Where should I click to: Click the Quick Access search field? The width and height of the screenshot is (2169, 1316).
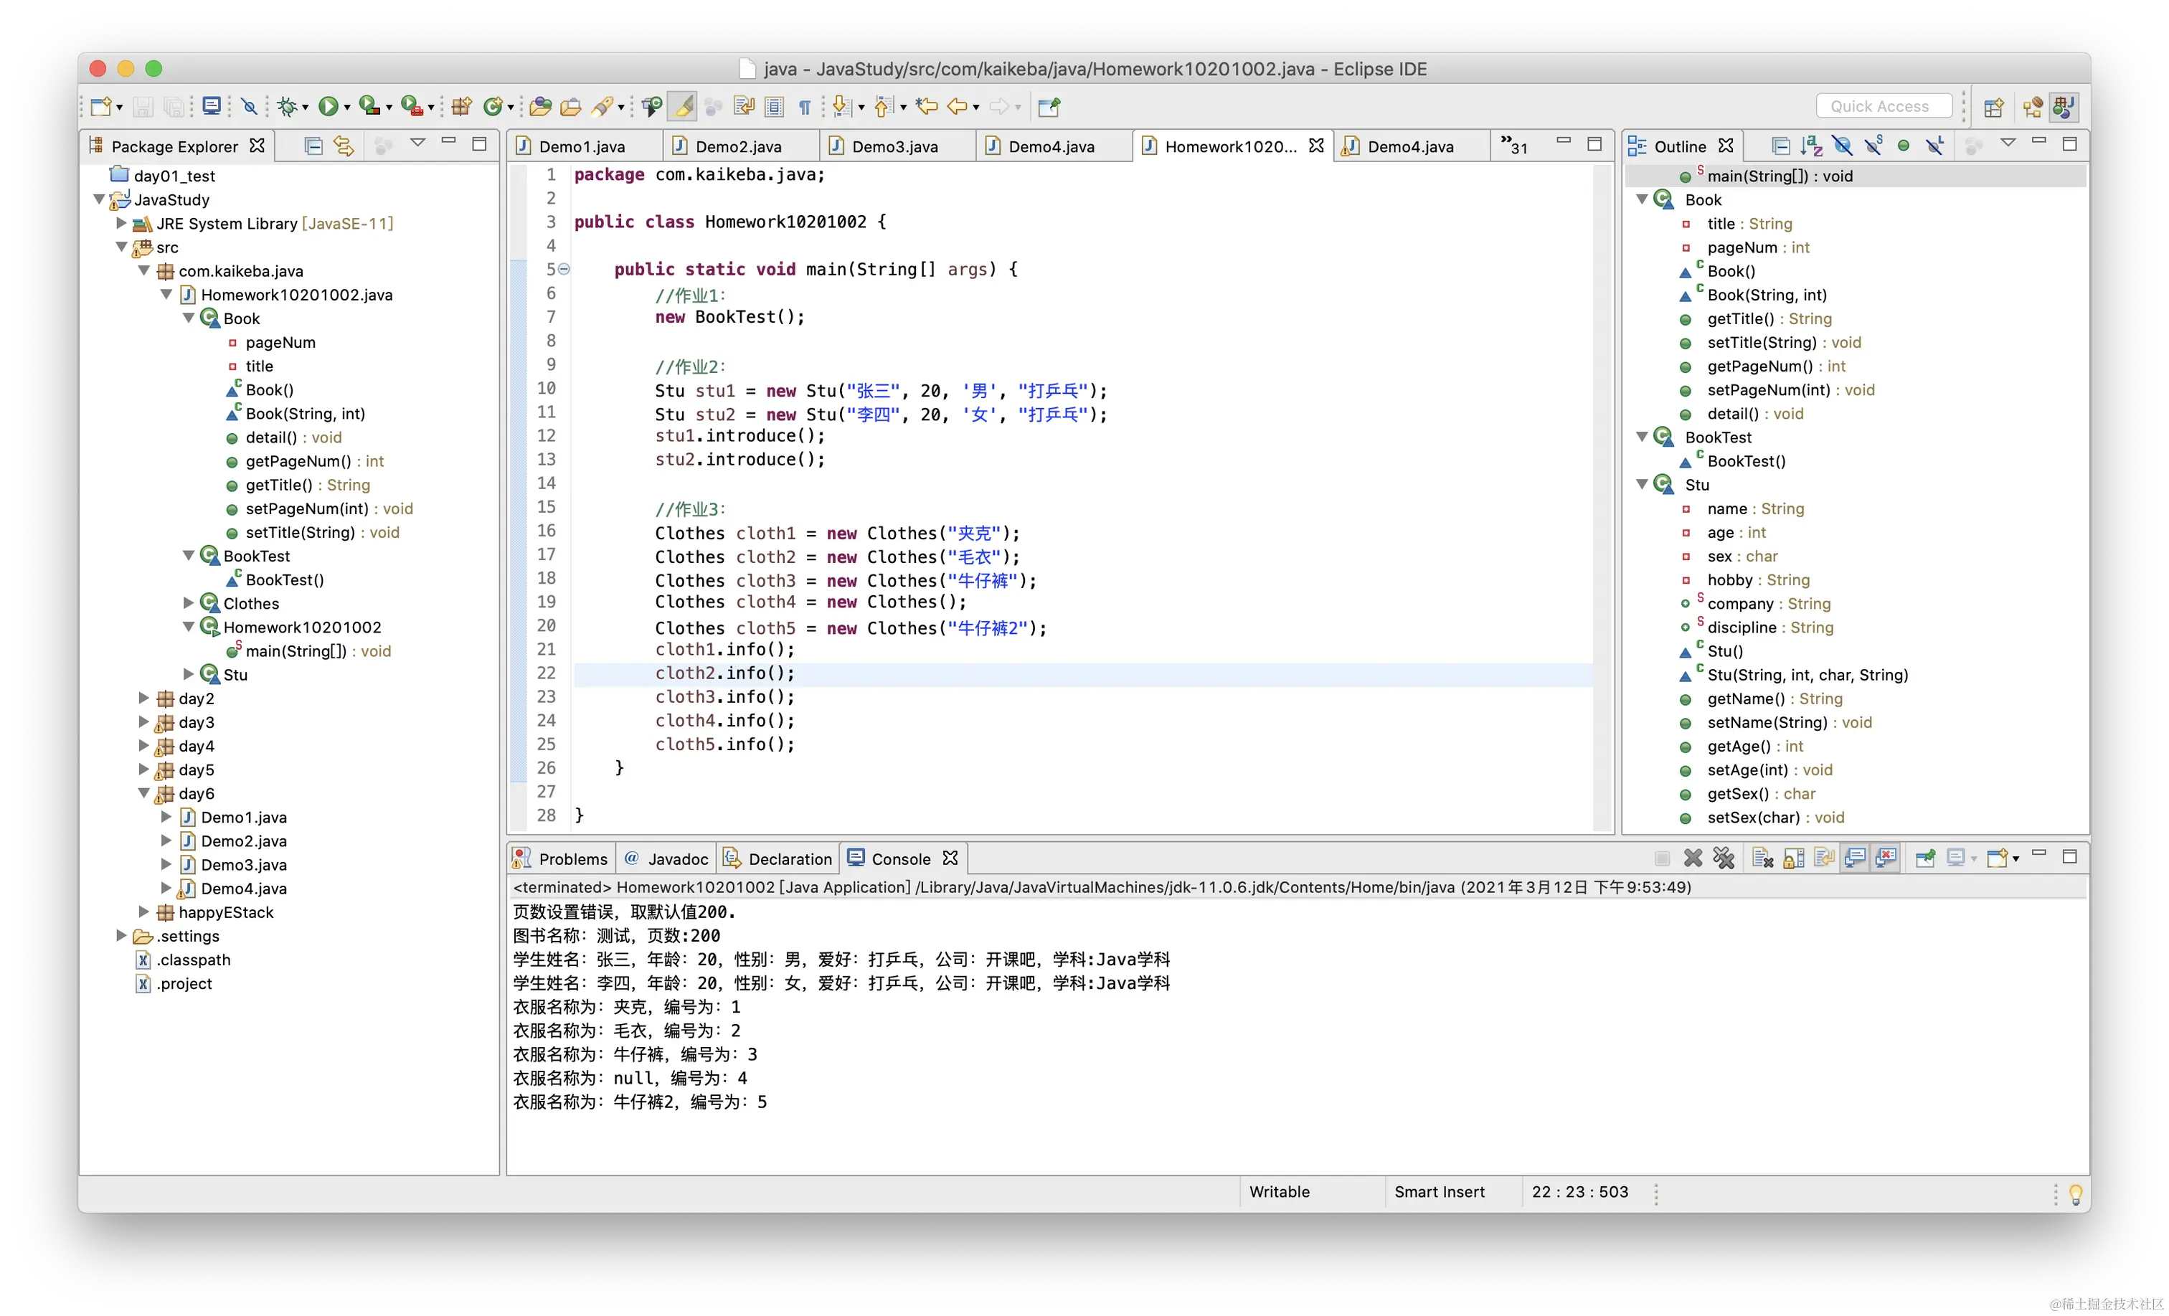(x=1883, y=105)
